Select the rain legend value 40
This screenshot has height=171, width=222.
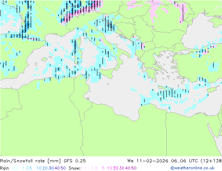pyautogui.click(x=57, y=168)
